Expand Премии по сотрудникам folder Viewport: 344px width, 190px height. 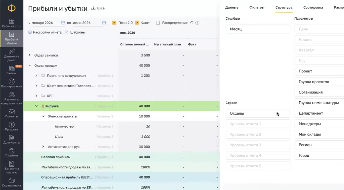[36, 76]
